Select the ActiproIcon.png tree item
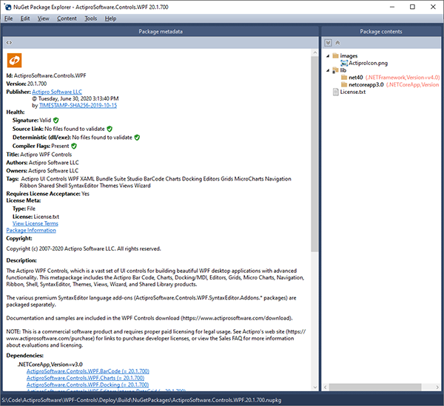Viewport: 444px width, 406px height. (368, 63)
